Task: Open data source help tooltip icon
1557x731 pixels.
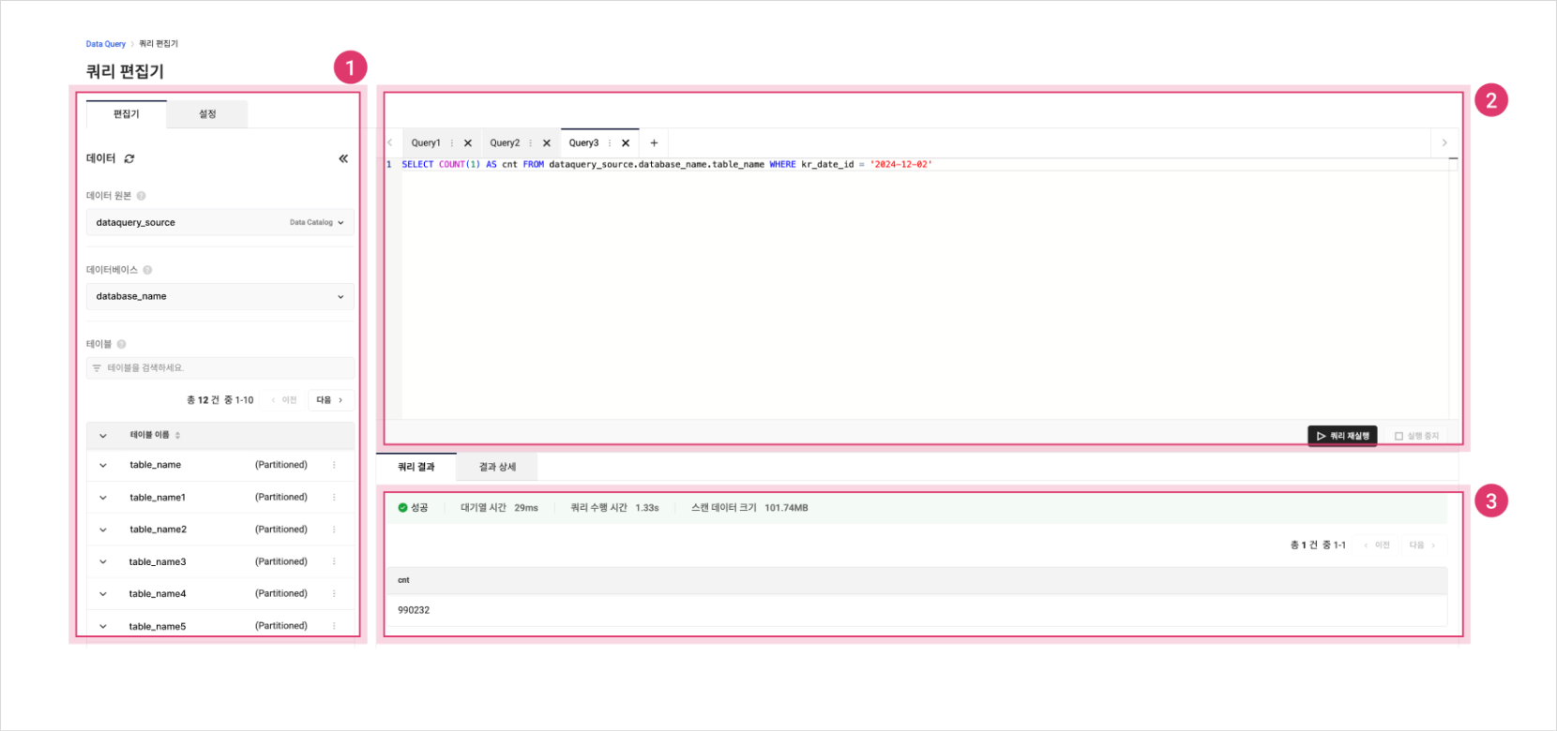Action: 141,196
